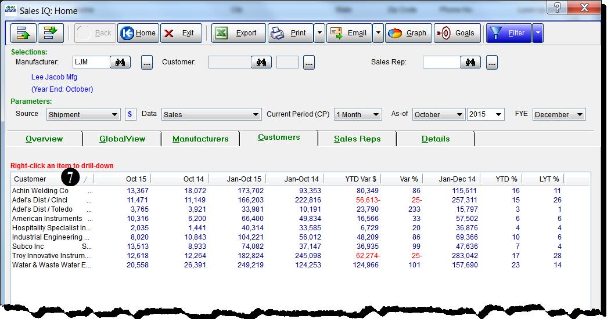Viewport: 611px width, 319px height.
Task: Click the Customer code input field
Action: [230, 62]
